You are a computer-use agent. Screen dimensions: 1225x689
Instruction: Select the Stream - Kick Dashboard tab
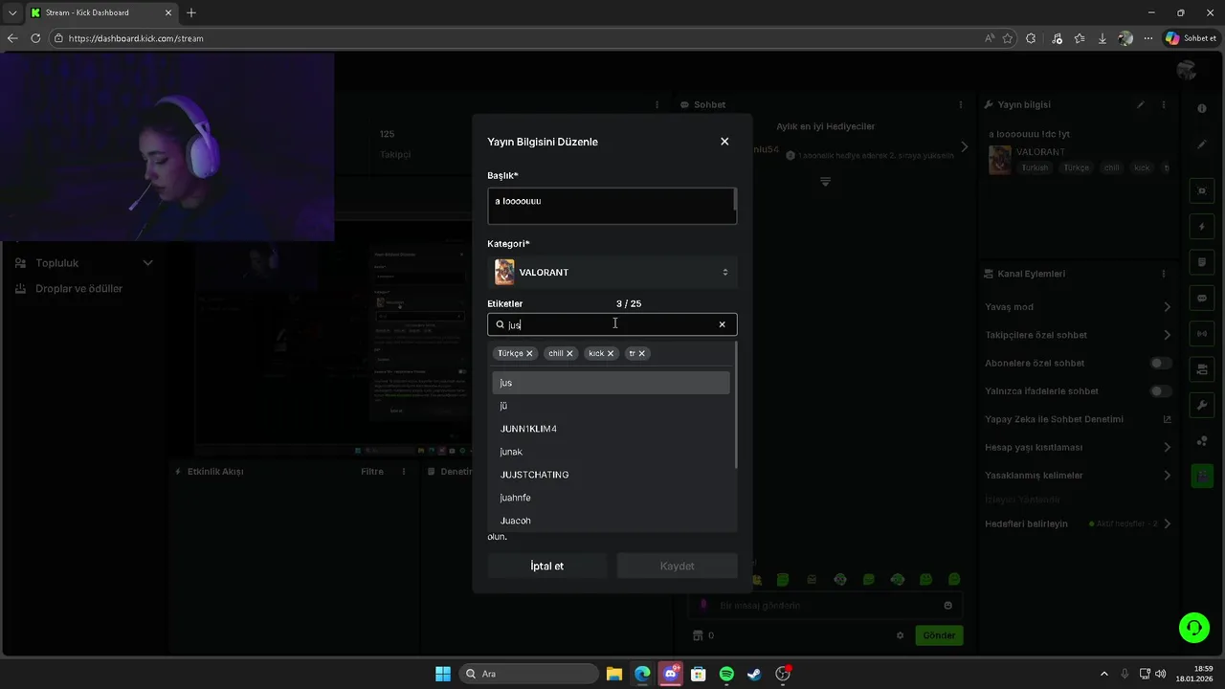(100, 12)
